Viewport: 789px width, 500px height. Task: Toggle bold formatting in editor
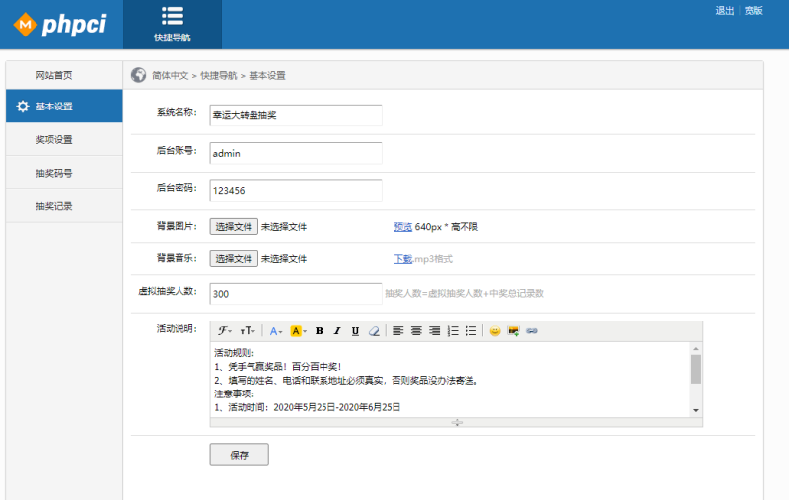pyautogui.click(x=319, y=331)
